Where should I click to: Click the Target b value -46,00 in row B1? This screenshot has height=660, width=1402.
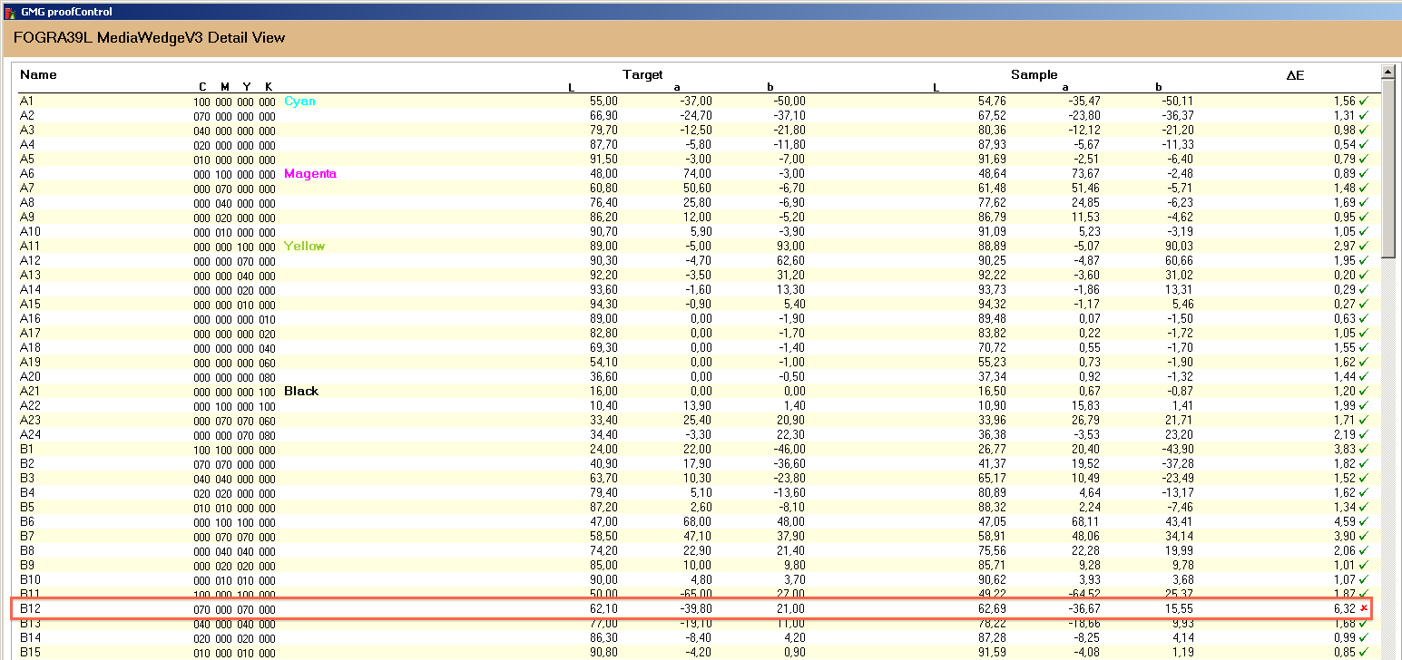(789, 449)
